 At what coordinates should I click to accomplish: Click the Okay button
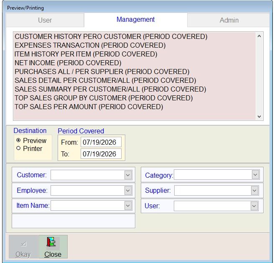(x=23, y=247)
